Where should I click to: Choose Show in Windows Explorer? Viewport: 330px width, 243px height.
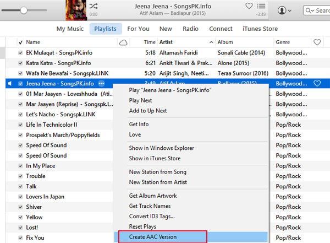coord(191,148)
